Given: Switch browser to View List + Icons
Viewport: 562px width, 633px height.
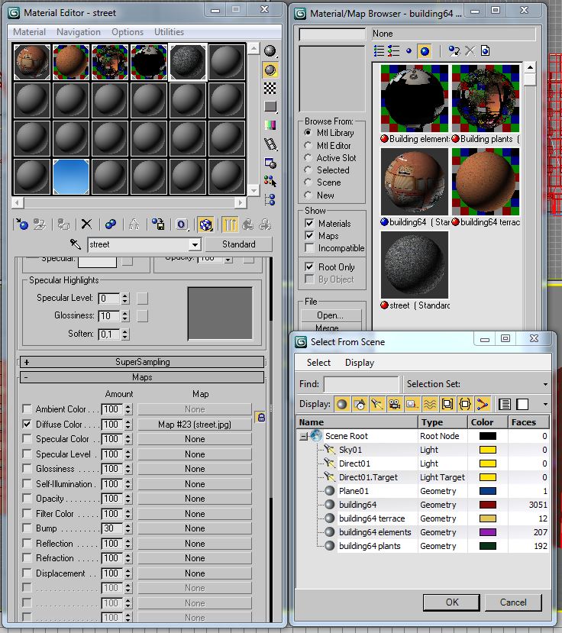Looking at the screenshot, I should point(394,51).
